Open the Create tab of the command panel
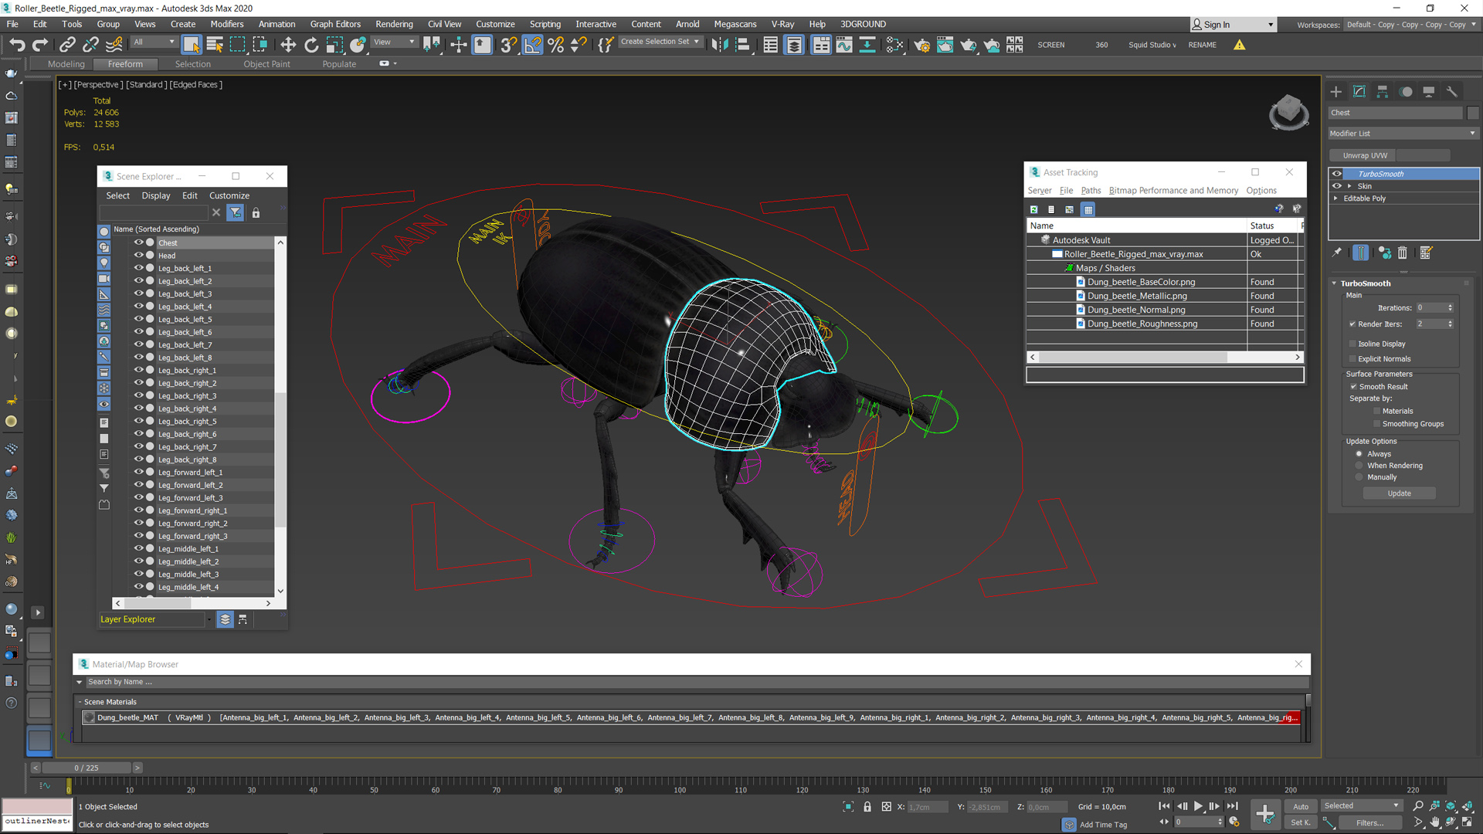 tap(1336, 91)
